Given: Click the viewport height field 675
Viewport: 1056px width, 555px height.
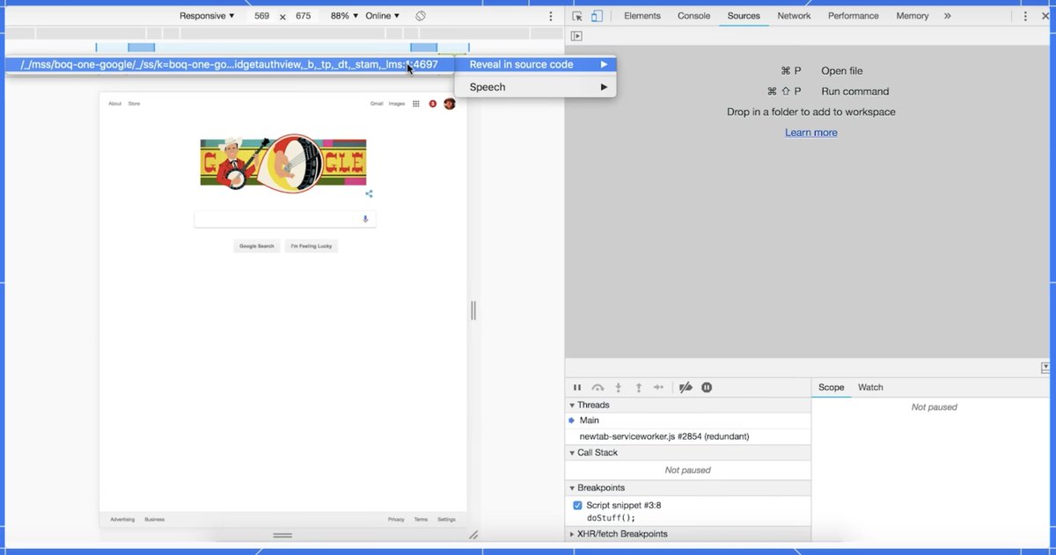Looking at the screenshot, I should point(304,16).
